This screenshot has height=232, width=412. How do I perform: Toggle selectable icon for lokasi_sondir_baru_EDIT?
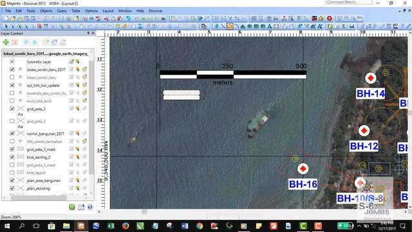point(78,70)
